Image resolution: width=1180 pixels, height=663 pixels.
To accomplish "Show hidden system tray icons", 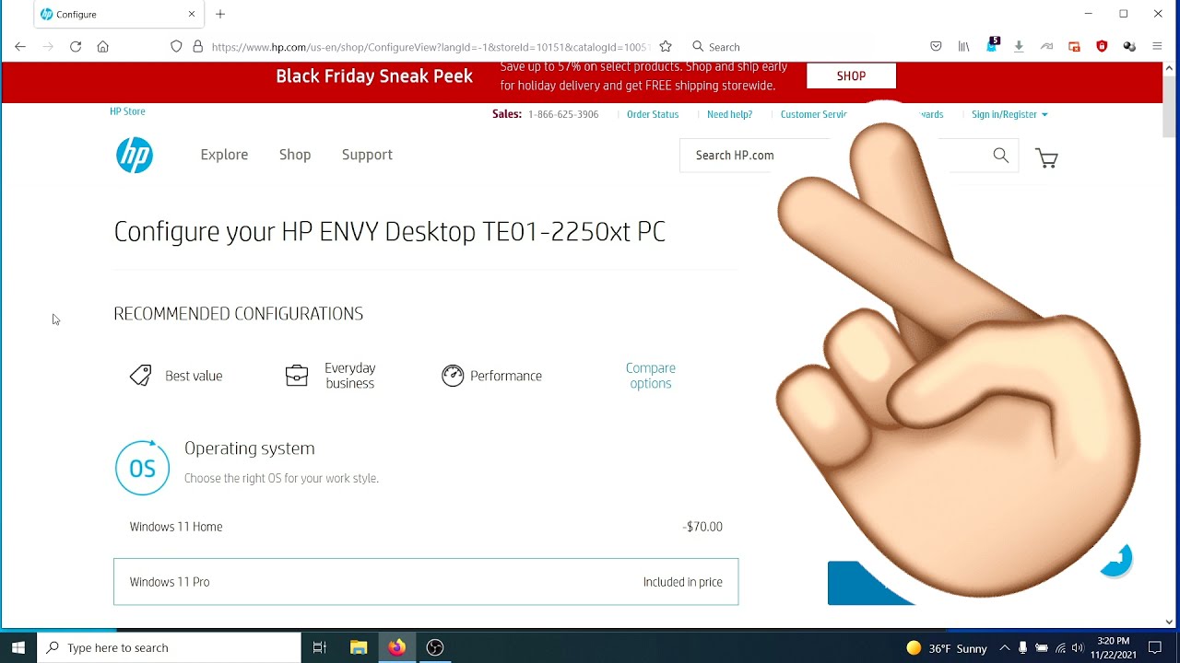I will (x=1004, y=648).
